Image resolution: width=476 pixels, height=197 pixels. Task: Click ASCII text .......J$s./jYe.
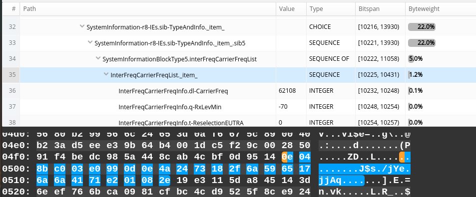tap(364, 169)
